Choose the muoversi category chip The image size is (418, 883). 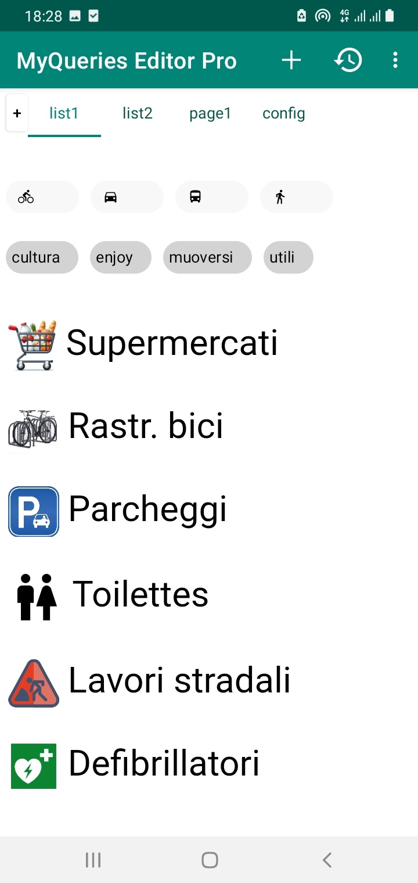point(208,257)
